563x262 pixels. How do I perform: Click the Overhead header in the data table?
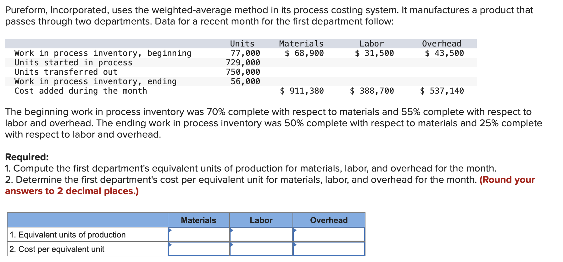pyautogui.click(x=442, y=44)
